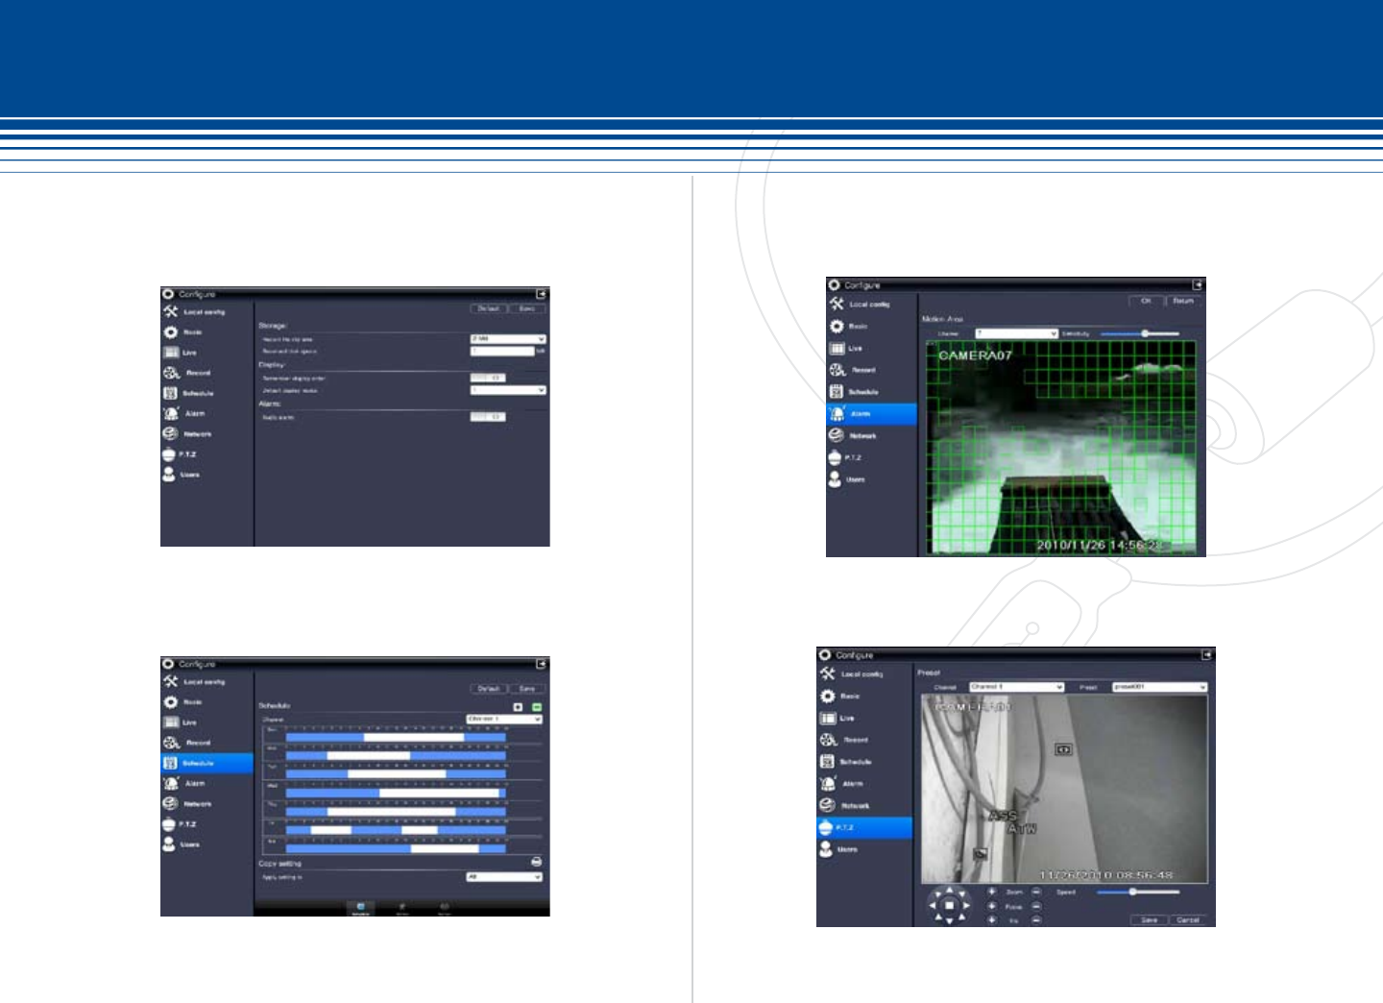The height and width of the screenshot is (1003, 1383).
Task: Open the Record file clip size dropdown
Action: (x=508, y=339)
